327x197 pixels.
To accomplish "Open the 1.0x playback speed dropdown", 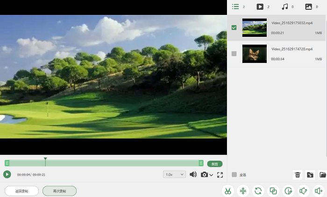I will coord(174,175).
